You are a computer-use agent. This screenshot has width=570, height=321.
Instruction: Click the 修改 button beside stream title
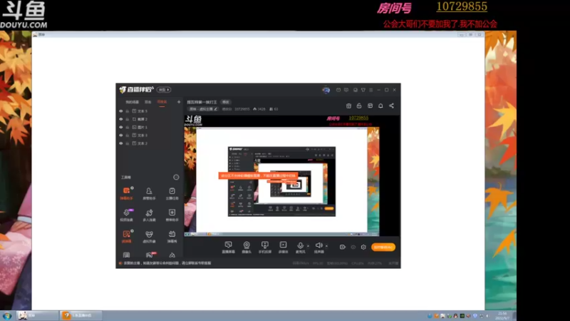coord(226,102)
